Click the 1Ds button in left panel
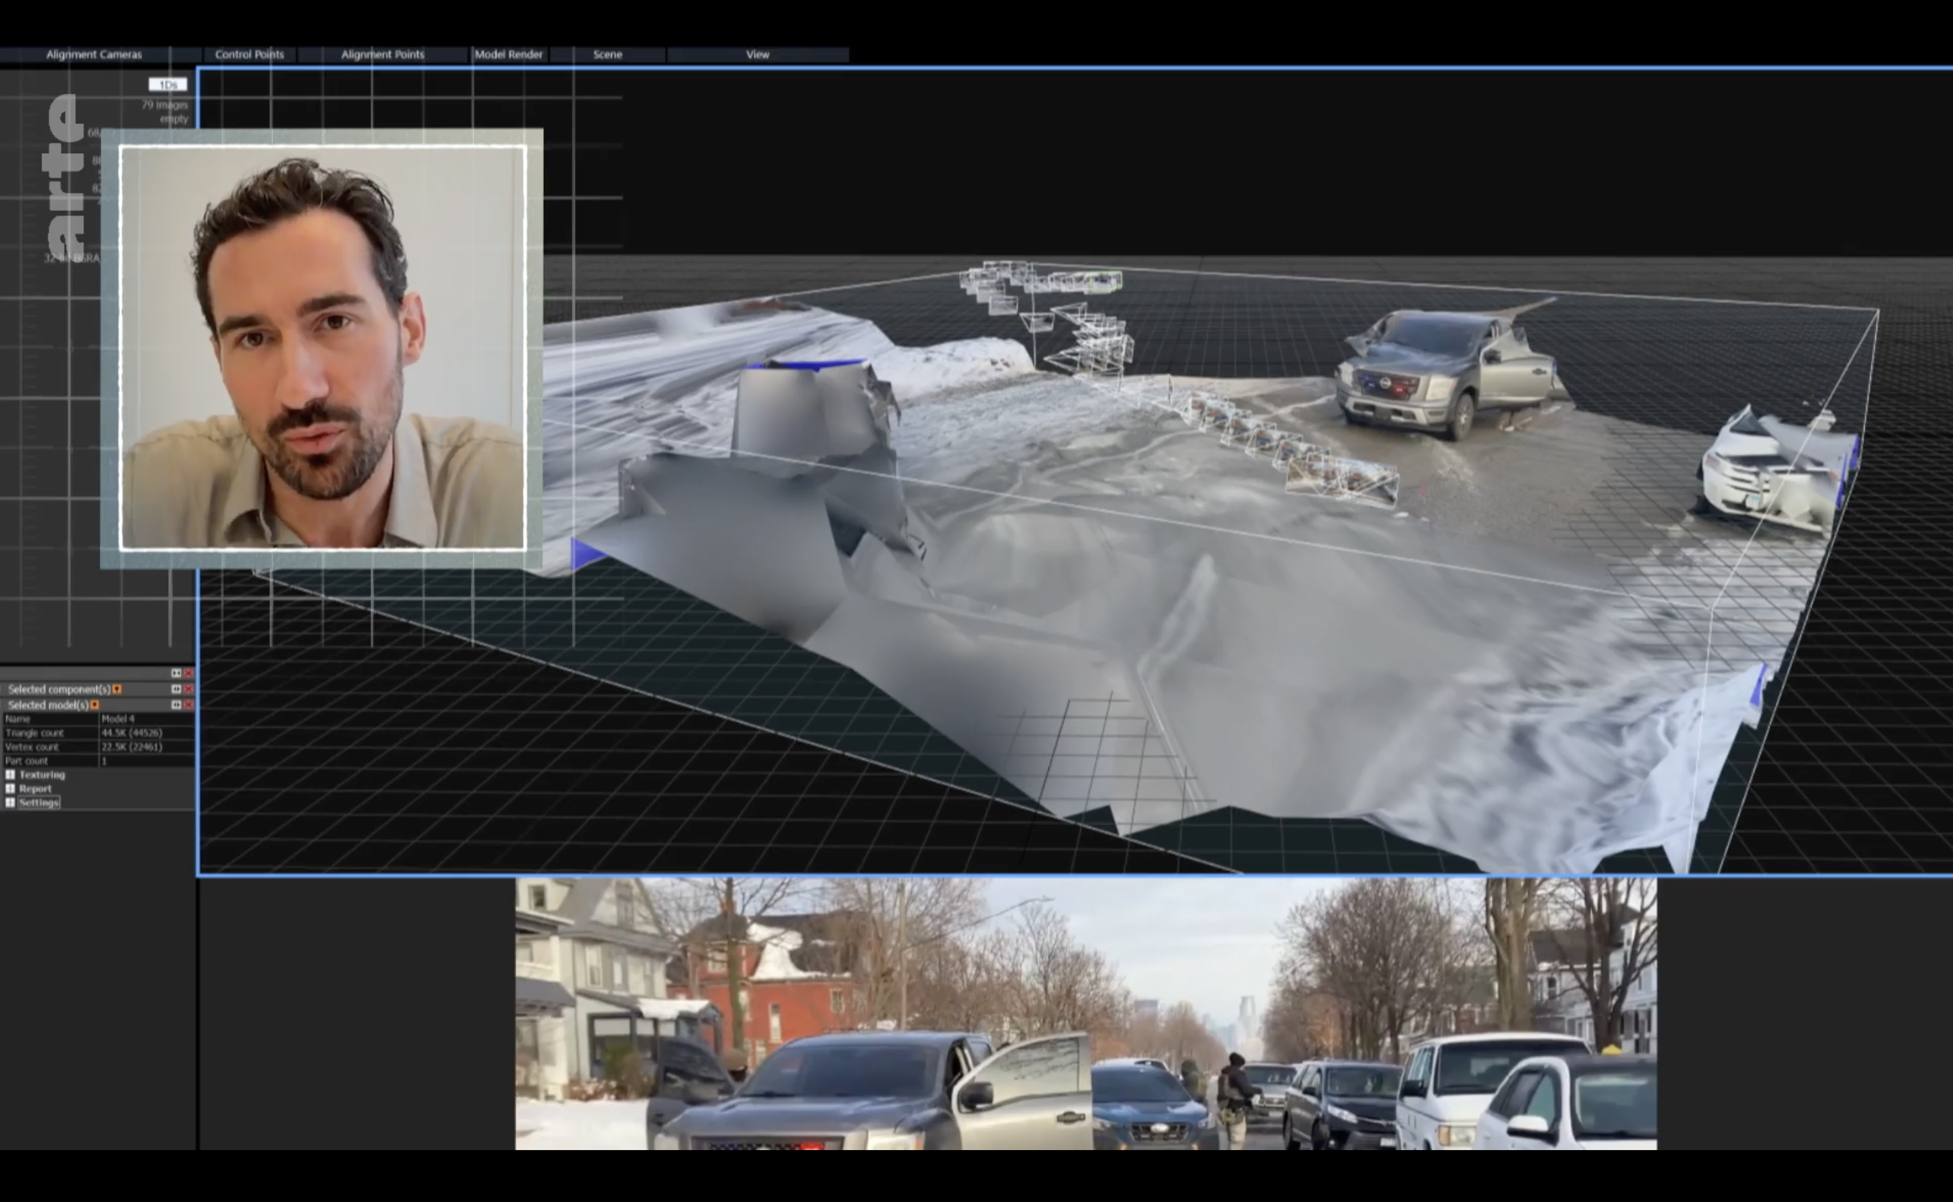 point(167,84)
